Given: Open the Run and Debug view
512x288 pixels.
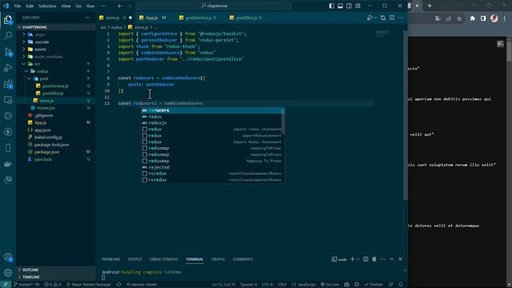Looking at the screenshot, I should (8, 67).
